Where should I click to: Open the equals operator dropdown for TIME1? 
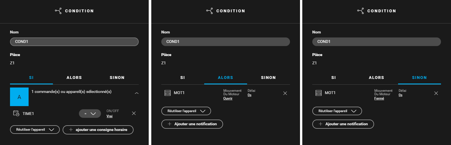tap(90, 114)
